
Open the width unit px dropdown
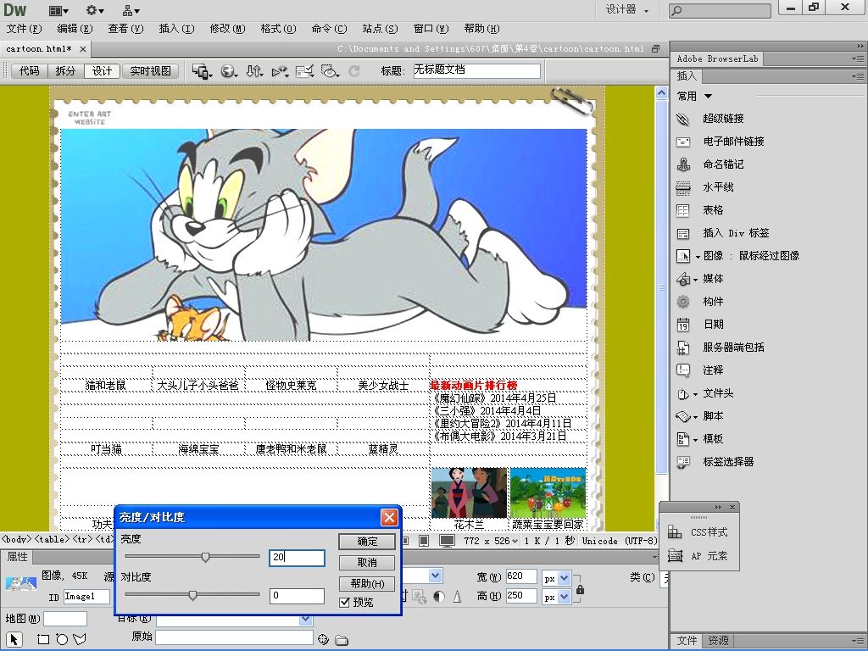coord(564,578)
